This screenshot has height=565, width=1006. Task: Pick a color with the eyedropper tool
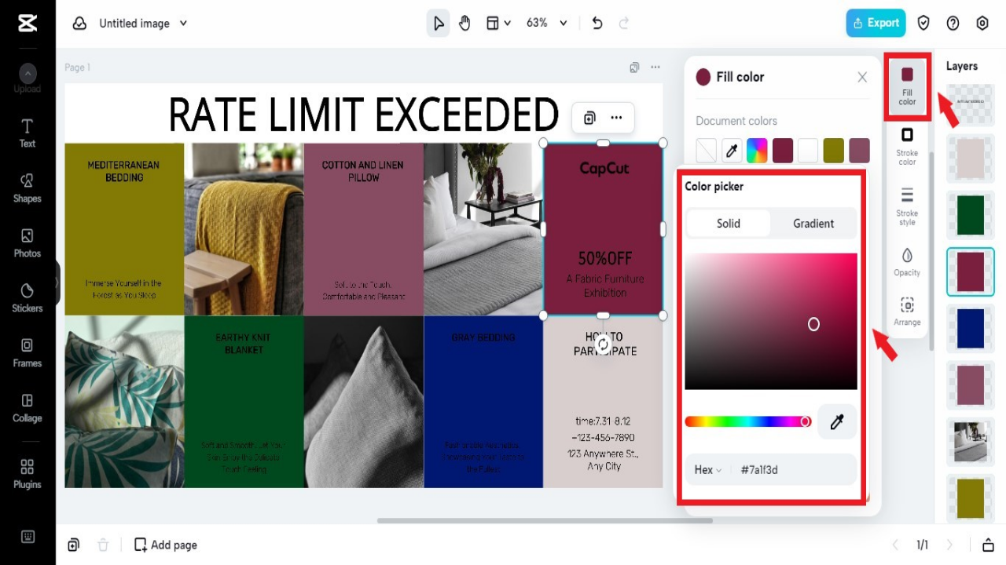(837, 421)
